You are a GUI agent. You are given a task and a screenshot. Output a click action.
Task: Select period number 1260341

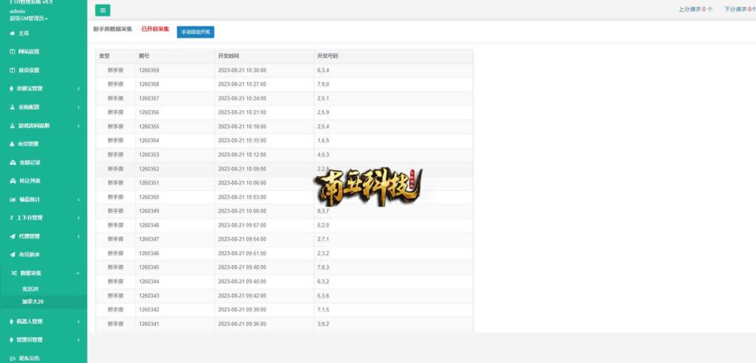[x=149, y=324]
